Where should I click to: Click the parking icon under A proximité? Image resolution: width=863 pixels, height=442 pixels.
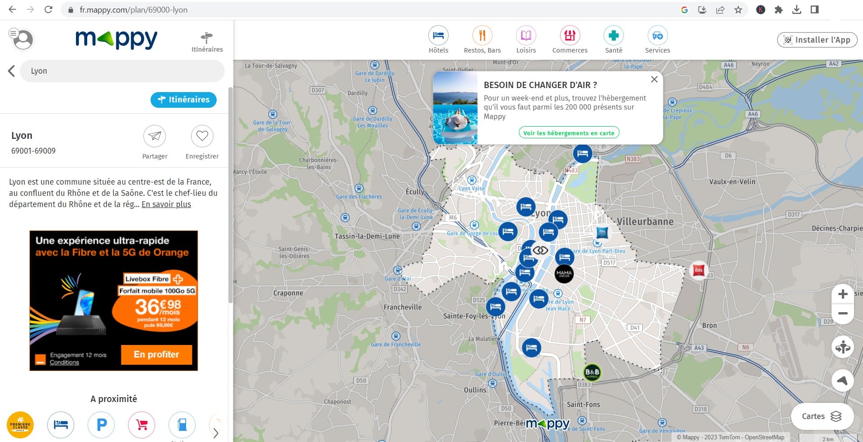(x=102, y=424)
